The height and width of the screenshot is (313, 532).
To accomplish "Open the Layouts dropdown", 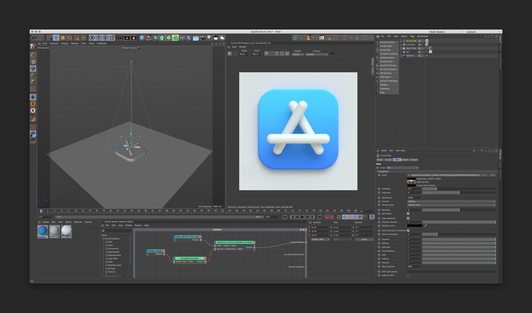I will (483, 32).
